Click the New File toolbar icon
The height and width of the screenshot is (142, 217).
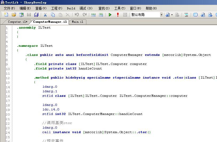pyautogui.click(x=6, y=14)
